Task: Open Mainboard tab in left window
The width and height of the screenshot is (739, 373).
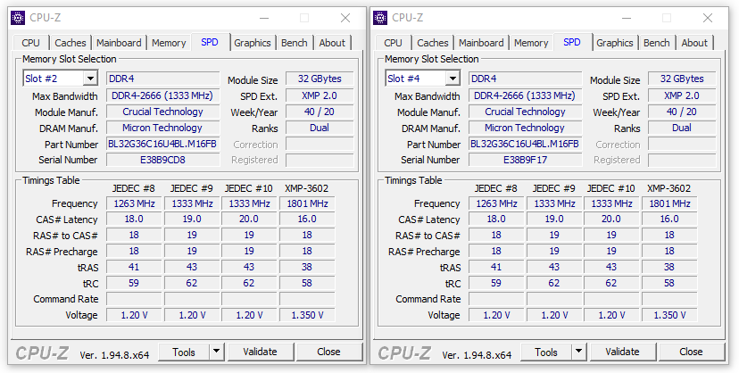Action: click(x=119, y=43)
